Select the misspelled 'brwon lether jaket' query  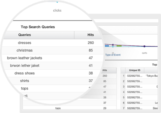pos(25,66)
